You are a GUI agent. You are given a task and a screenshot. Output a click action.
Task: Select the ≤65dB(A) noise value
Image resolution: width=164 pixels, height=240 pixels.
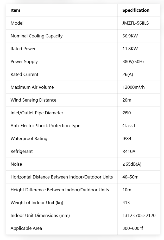click(132, 164)
